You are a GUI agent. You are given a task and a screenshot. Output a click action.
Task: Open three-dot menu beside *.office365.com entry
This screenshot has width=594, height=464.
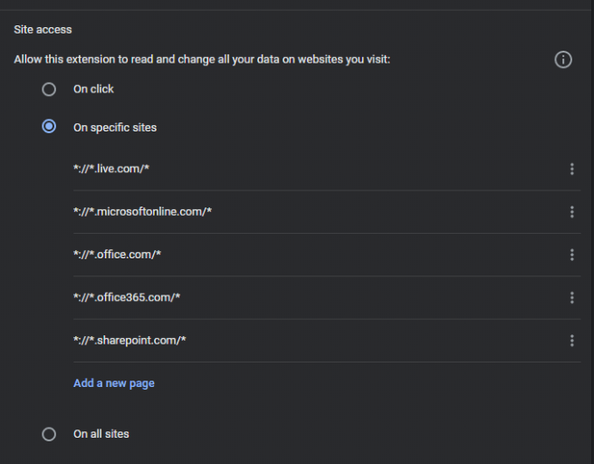(x=571, y=297)
